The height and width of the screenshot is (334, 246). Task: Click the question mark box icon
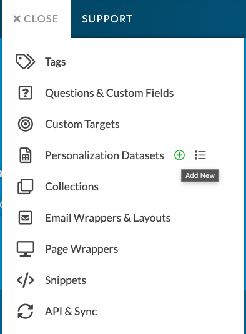[26, 93]
